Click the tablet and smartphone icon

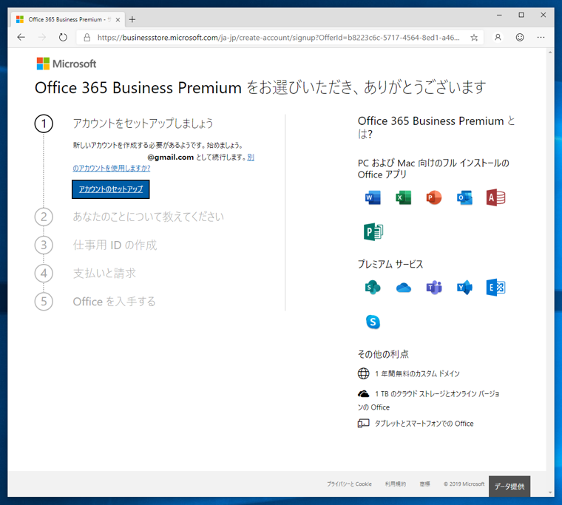click(x=363, y=423)
